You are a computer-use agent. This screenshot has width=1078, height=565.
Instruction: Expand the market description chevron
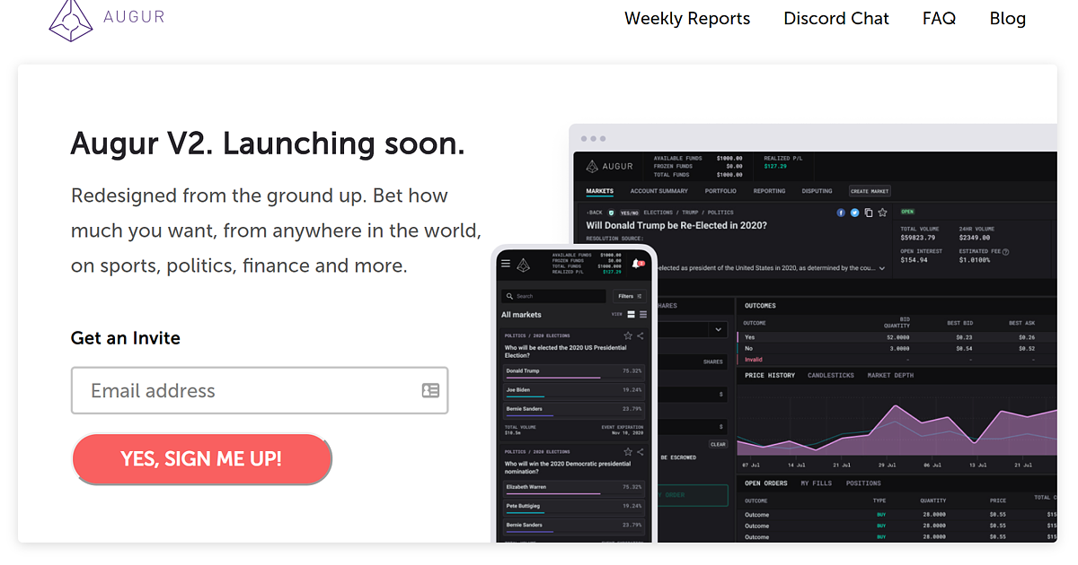click(881, 268)
